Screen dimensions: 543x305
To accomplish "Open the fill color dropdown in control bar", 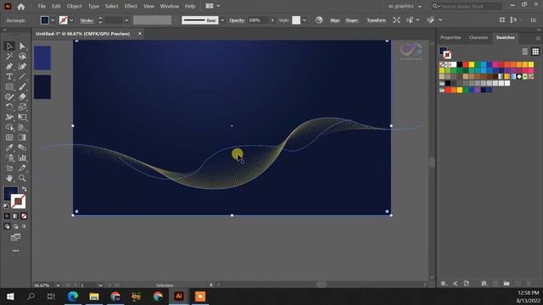I will (x=53, y=20).
